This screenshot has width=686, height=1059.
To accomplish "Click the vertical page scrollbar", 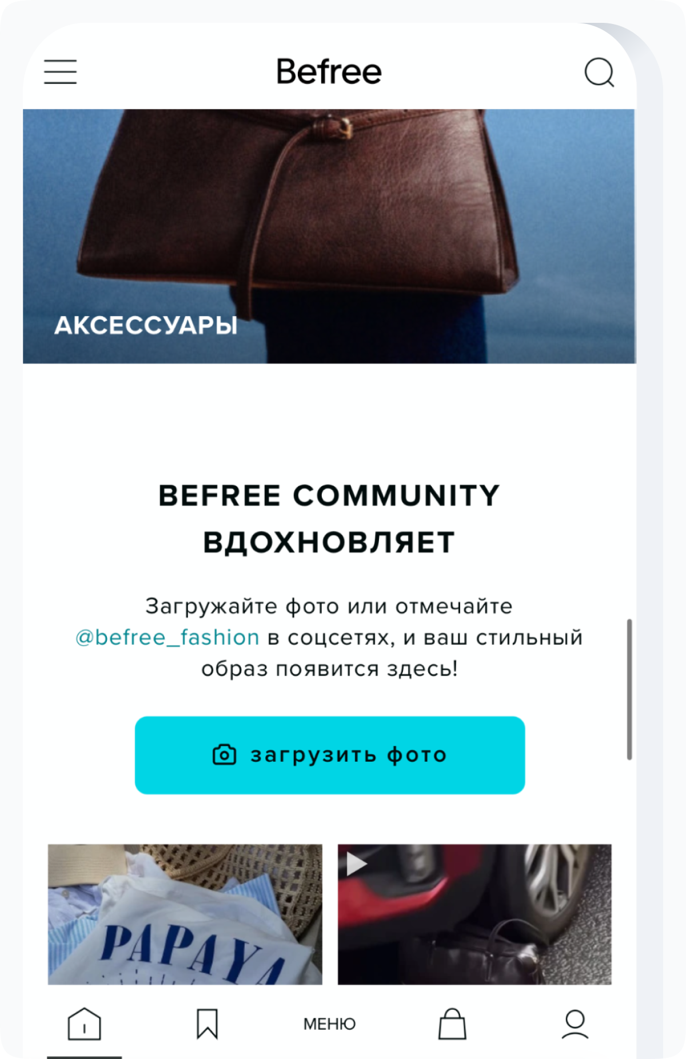I will [629, 689].
